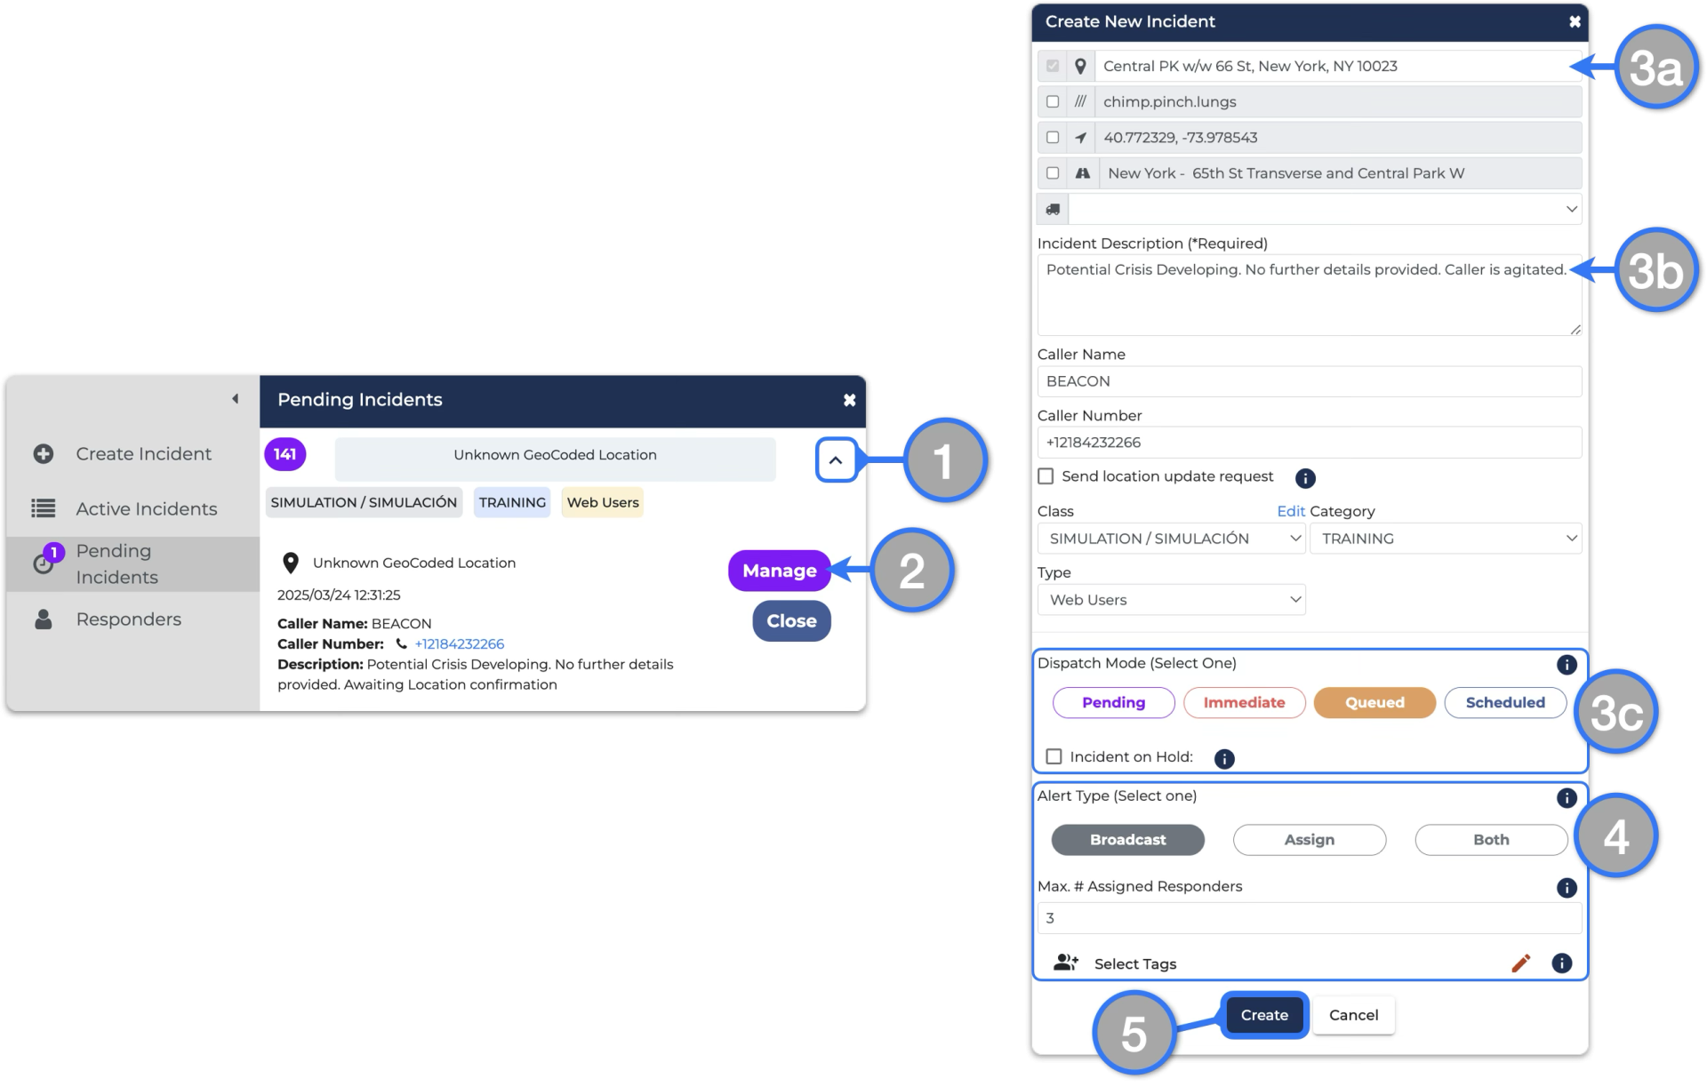Check the Incident on Hold box
This screenshot has width=1707, height=1087.
tap(1054, 756)
